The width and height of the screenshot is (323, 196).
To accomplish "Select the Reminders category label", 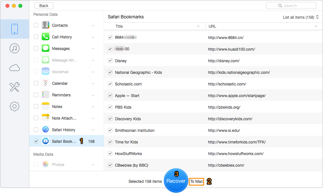I will (x=61, y=95).
